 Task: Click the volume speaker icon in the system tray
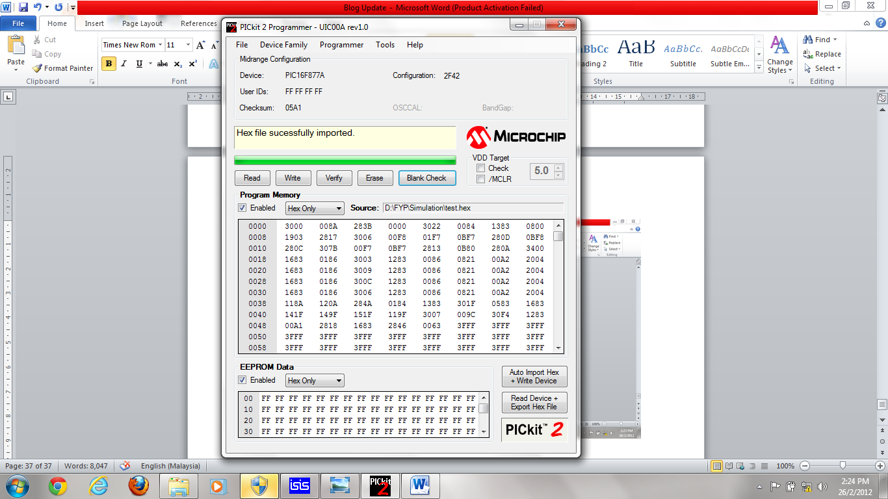824,486
